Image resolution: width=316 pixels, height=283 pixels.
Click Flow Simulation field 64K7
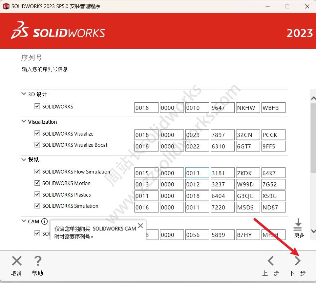[x=273, y=173]
